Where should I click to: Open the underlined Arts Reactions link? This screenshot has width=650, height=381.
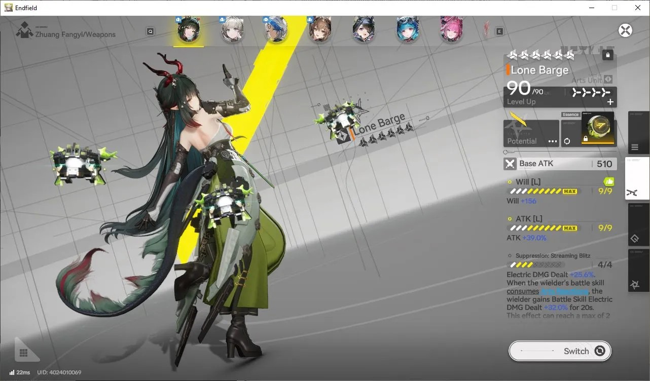click(564, 291)
